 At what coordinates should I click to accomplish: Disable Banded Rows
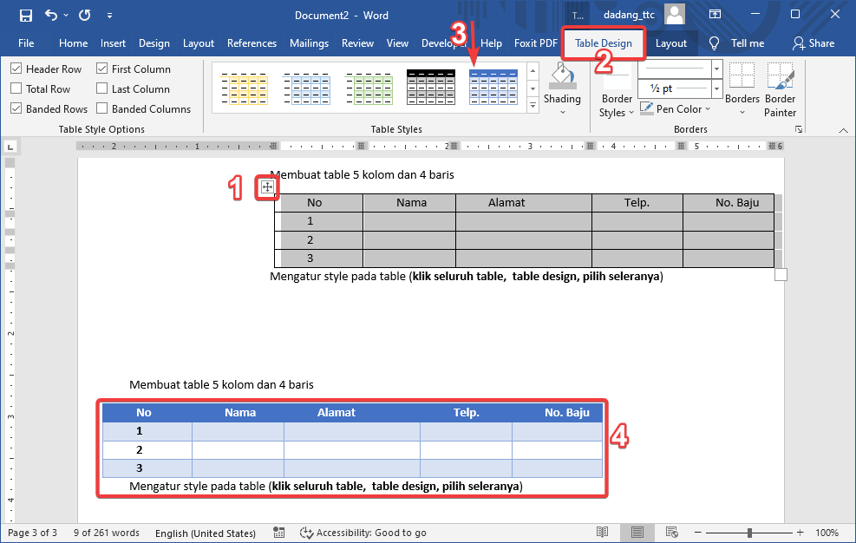(16, 108)
